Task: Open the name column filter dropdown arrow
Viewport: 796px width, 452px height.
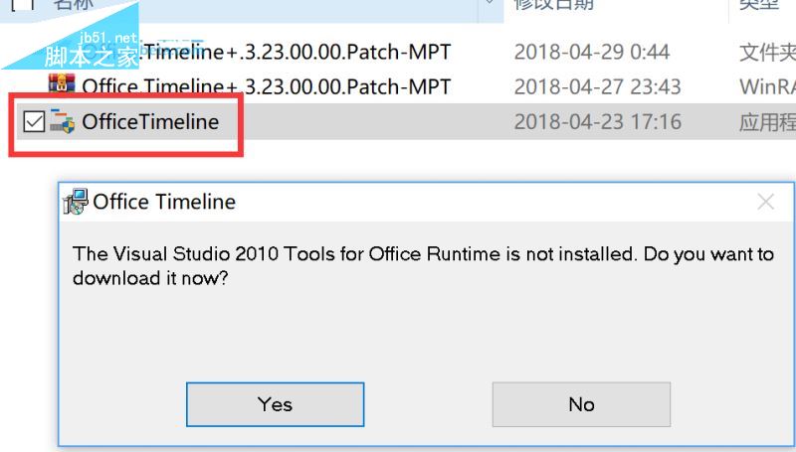Action: [490, 3]
